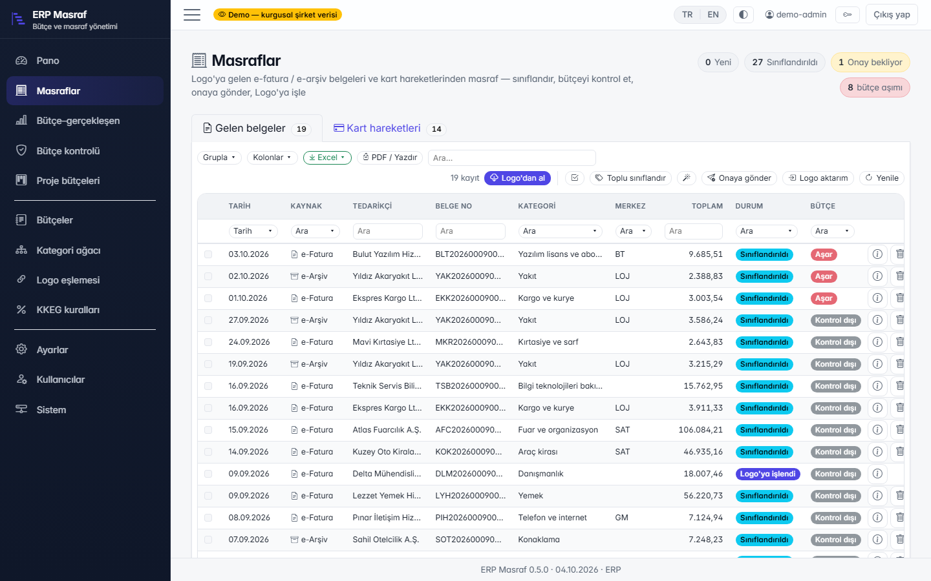Click the Yenile refresh button
Viewport: 931px width, 581px height.
pyautogui.click(x=882, y=178)
